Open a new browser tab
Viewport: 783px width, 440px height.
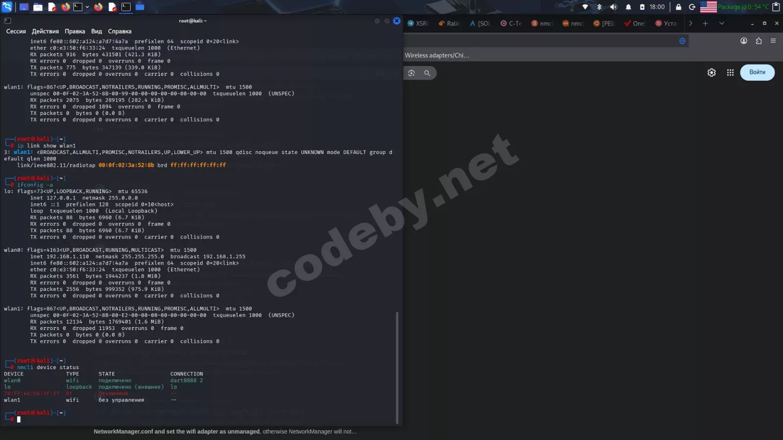click(x=705, y=23)
